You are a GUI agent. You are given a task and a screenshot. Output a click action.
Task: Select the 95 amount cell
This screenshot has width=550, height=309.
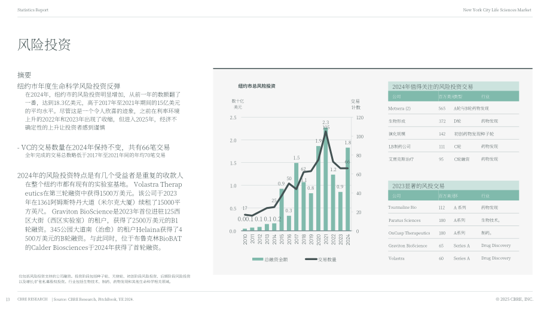tap(441, 159)
